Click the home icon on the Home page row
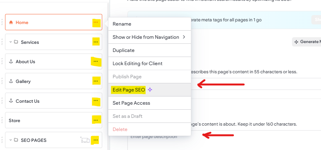The width and height of the screenshot is (321, 150). 11,22
